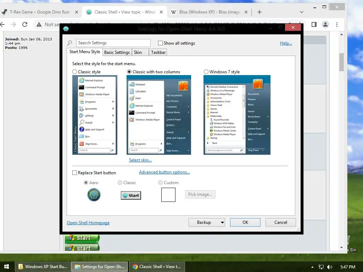Click the Cancel button

point(281,222)
